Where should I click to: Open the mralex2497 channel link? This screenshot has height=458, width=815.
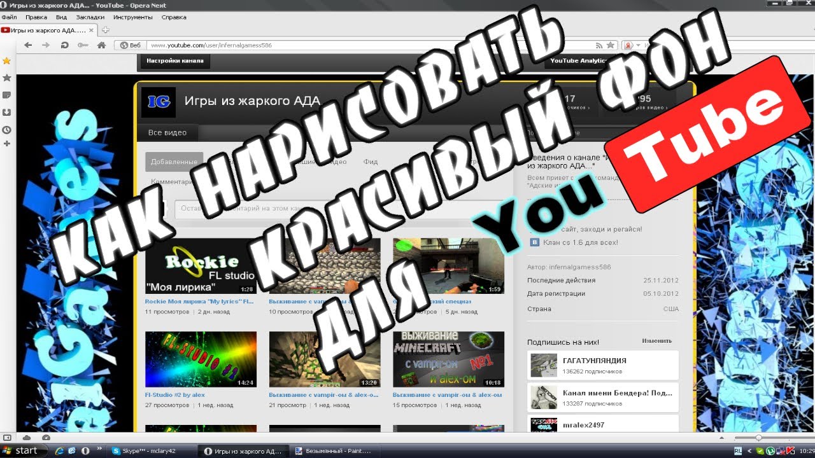584,425
